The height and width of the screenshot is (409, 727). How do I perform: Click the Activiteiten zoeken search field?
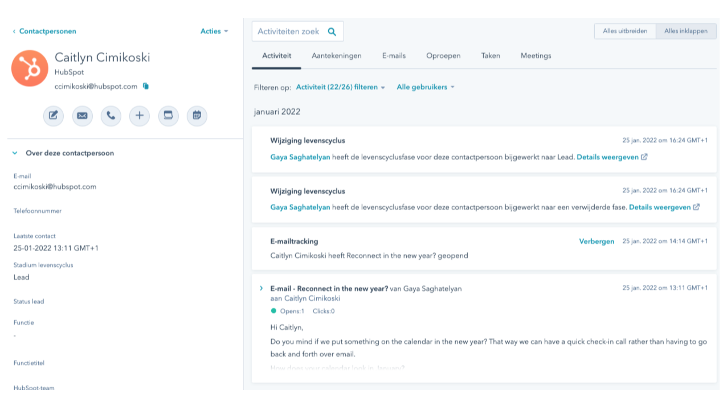tap(288, 32)
